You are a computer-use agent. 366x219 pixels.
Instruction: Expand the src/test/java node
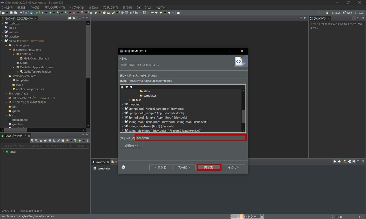[6, 93]
